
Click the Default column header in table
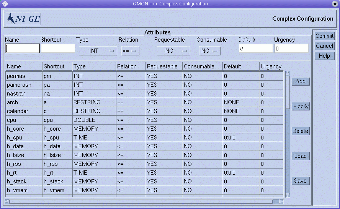pyautogui.click(x=241, y=66)
